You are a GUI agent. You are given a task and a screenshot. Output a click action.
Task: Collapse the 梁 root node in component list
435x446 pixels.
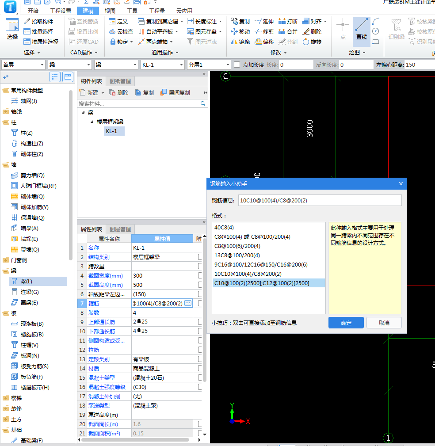(83, 112)
